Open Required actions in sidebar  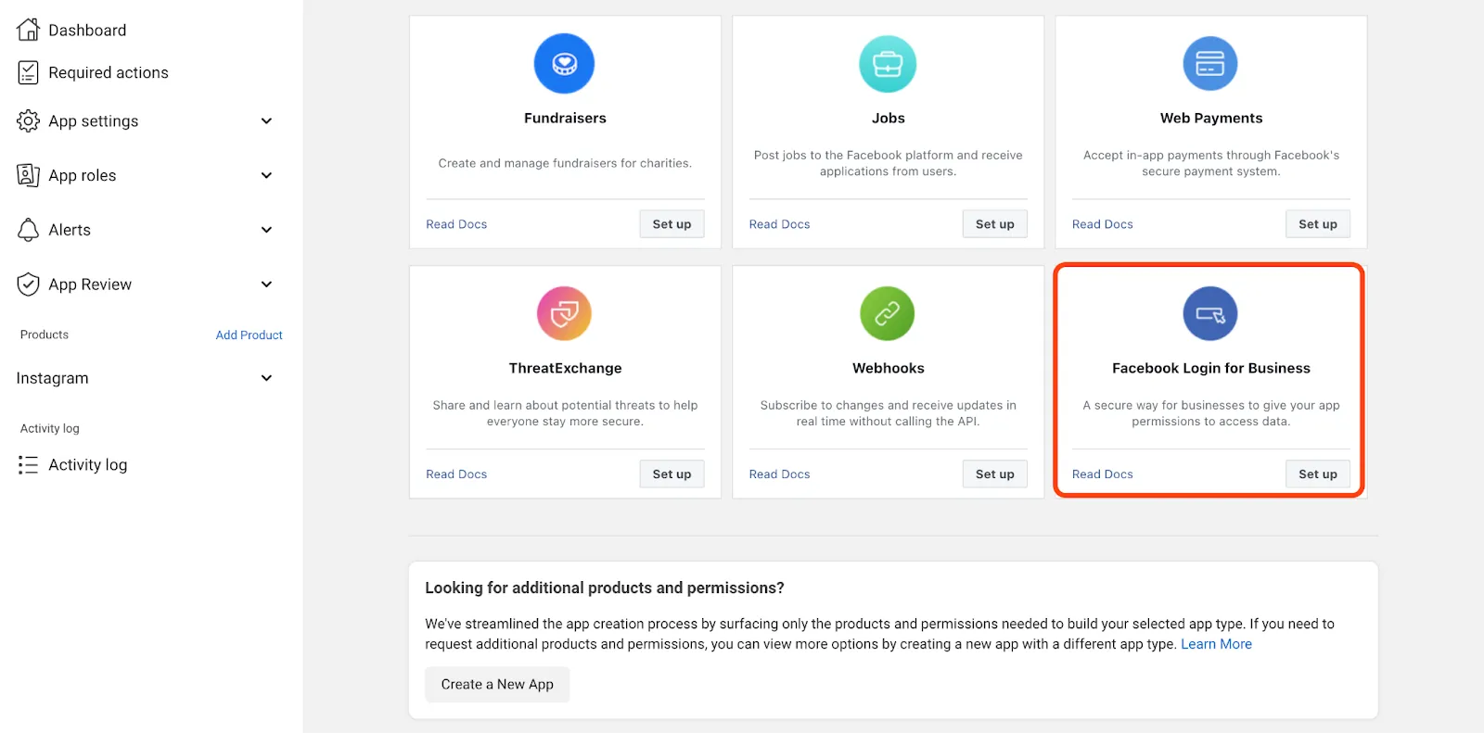109,72
